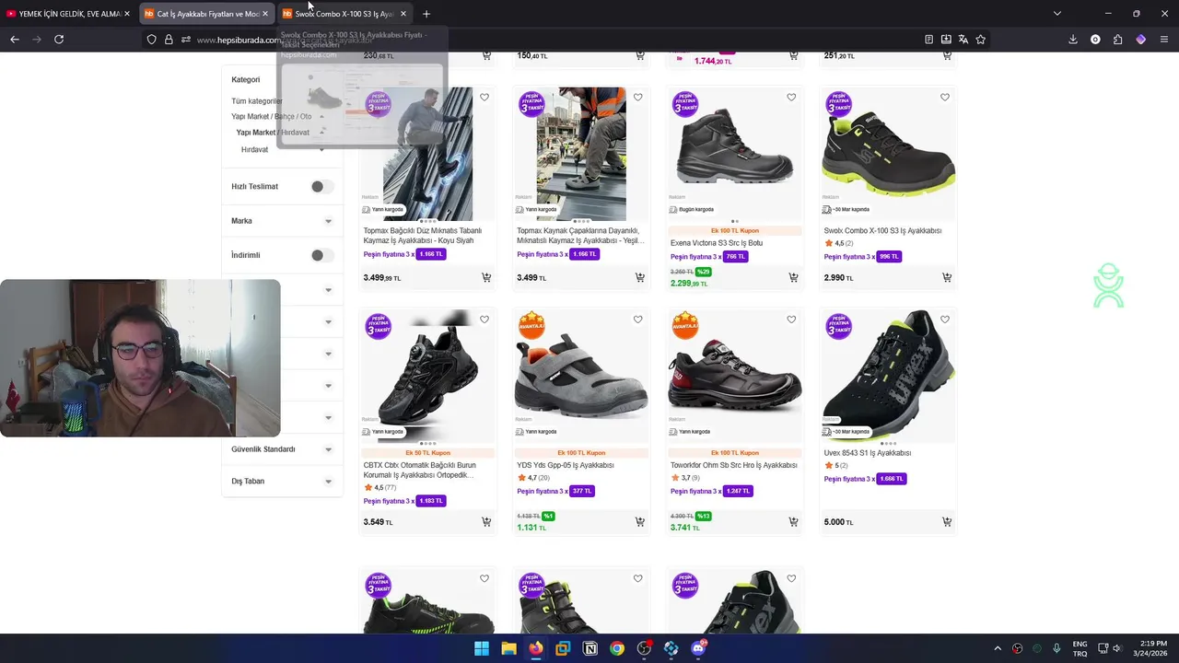Add Topmax Kaynak Çapaklarına shoe to cart
Image resolution: width=1179 pixels, height=663 pixels.
click(x=639, y=277)
